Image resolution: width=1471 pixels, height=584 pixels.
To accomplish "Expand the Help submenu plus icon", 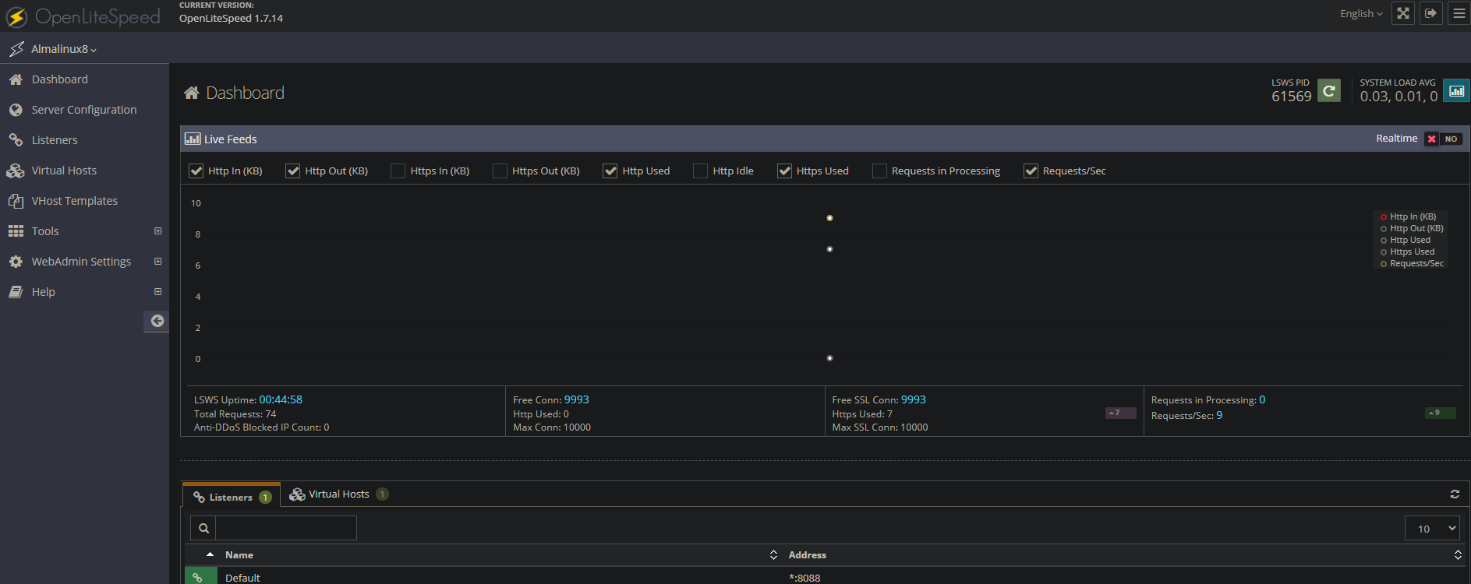I will 158,292.
